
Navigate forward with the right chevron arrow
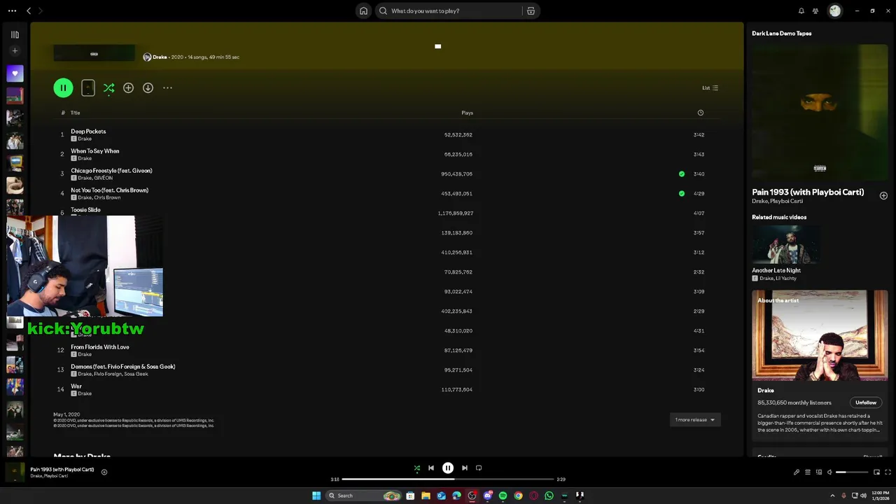pos(40,10)
